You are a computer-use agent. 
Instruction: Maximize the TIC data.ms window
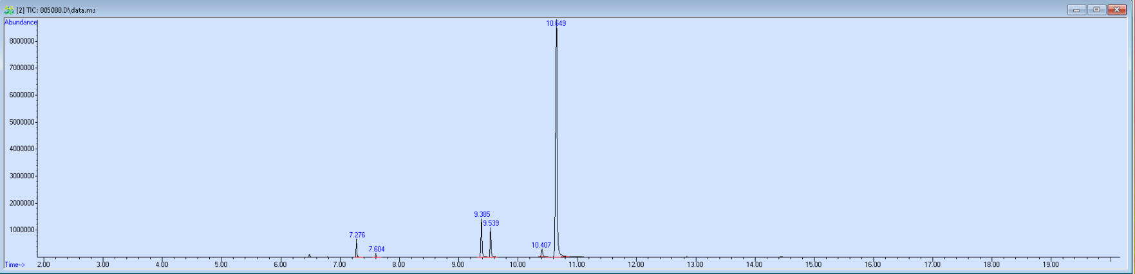(x=1096, y=10)
